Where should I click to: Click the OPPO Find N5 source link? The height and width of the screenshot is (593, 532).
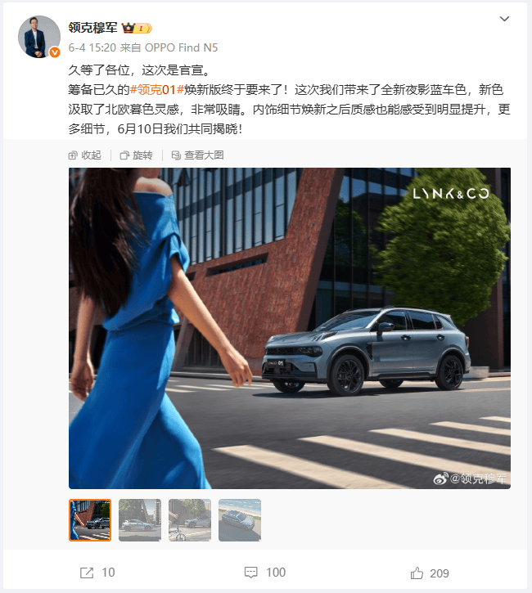point(181,47)
